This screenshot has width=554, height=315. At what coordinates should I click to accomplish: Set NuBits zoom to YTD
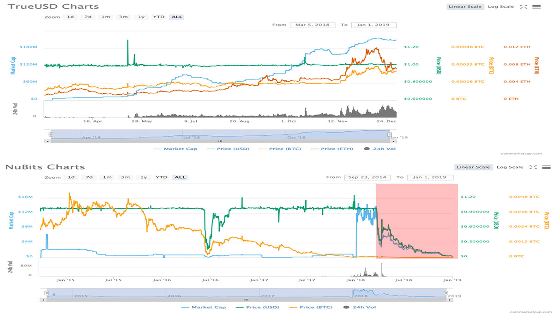[x=162, y=177]
